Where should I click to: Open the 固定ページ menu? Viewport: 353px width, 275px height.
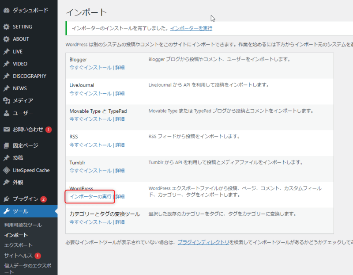tap(25, 145)
